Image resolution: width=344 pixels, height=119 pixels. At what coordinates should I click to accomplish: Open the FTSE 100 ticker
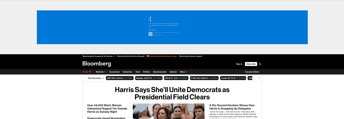pyautogui.click(x=204, y=78)
